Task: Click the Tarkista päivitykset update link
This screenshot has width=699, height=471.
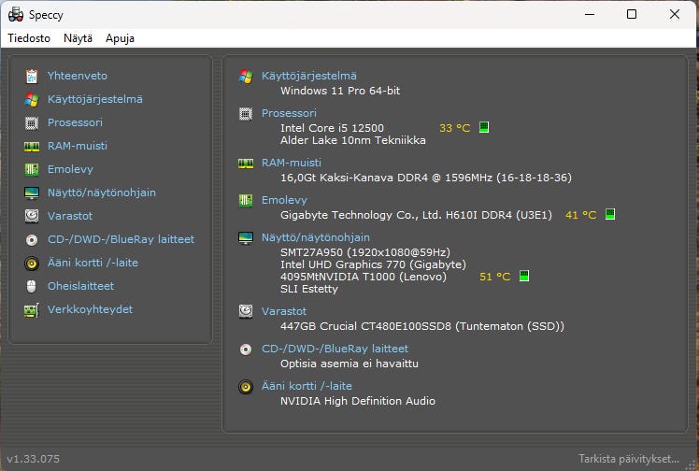Action: click(629, 459)
